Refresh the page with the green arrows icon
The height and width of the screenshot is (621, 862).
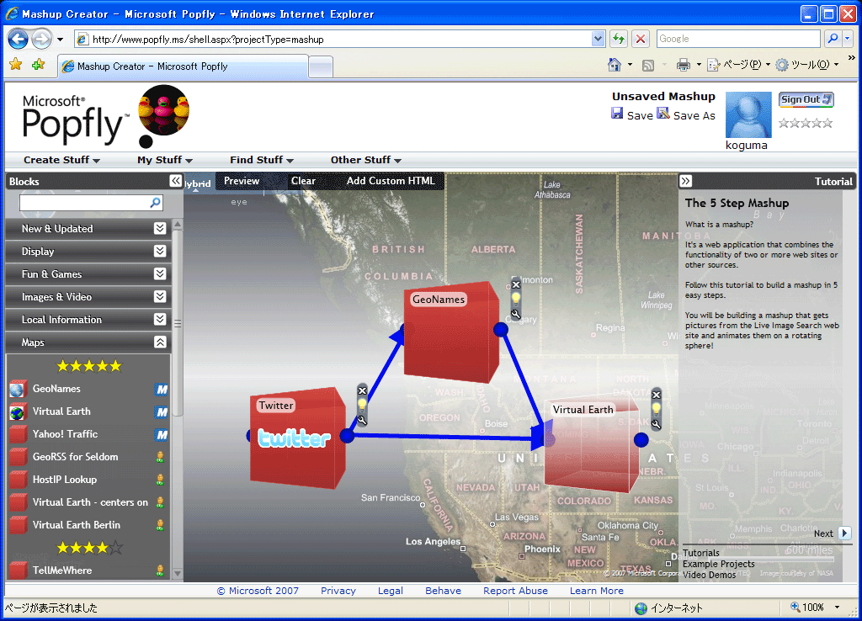619,39
